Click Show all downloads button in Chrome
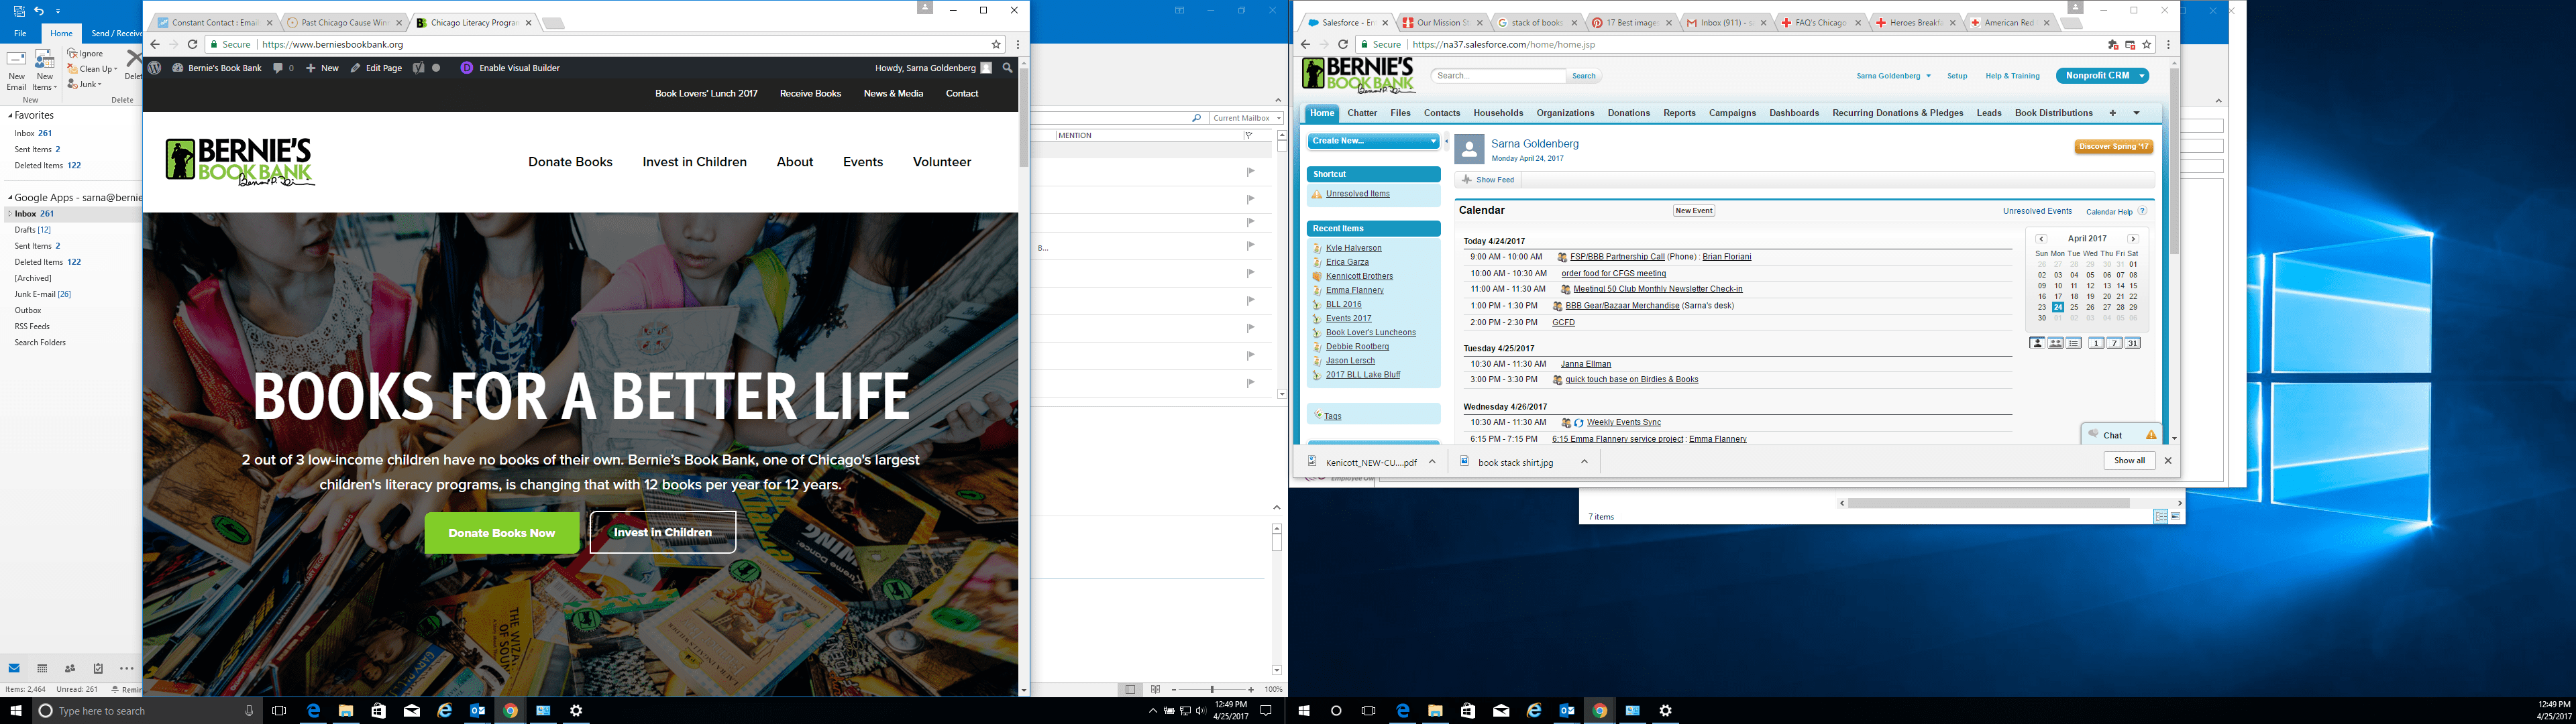Viewport: 2576px width, 724px height. (2129, 461)
